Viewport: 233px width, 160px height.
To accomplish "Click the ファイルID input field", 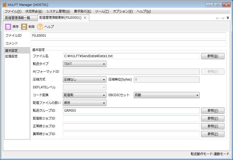I will tap(128, 36).
